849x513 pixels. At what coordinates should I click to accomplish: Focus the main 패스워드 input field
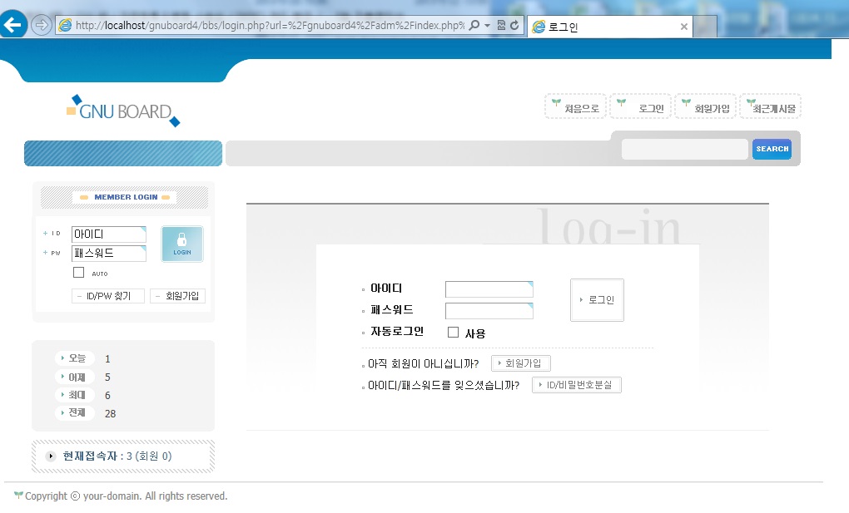[489, 311]
